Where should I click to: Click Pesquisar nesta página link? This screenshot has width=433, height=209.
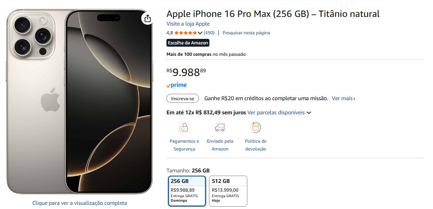pyautogui.click(x=246, y=33)
